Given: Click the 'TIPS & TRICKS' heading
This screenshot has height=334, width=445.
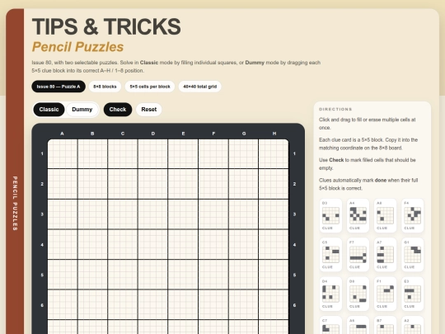Looking at the screenshot, I should coord(106,26).
